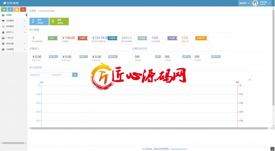Viewport: 275px width, 151px height.
Task: Click the 统计数据 section heading
Action: 34,30
